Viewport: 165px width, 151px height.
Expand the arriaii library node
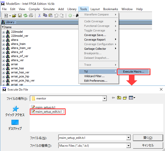3,64
